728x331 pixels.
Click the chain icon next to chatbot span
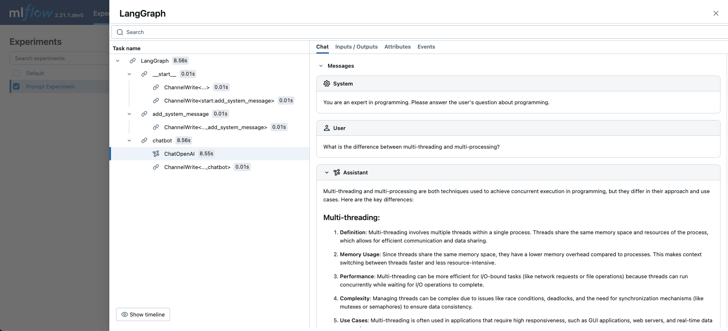click(x=144, y=140)
